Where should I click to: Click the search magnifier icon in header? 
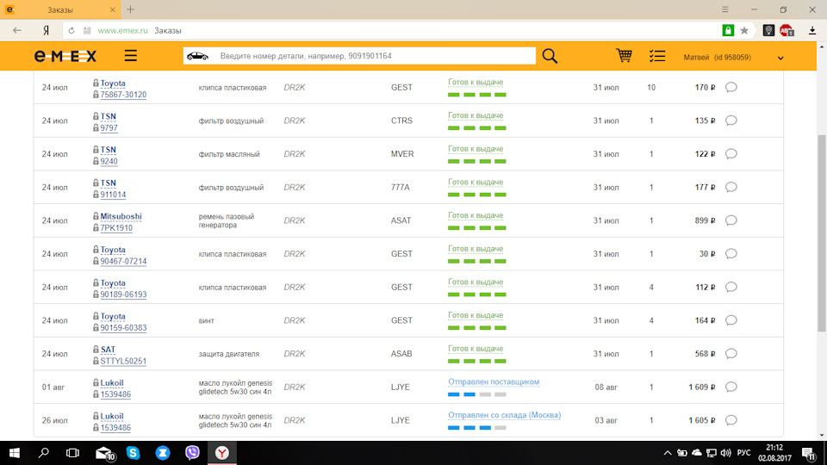click(x=550, y=56)
